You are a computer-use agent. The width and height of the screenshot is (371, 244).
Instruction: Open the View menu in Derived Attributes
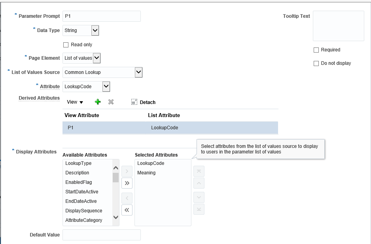point(75,102)
